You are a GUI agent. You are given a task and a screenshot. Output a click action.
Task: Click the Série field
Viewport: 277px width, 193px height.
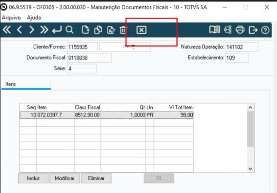[82, 69]
